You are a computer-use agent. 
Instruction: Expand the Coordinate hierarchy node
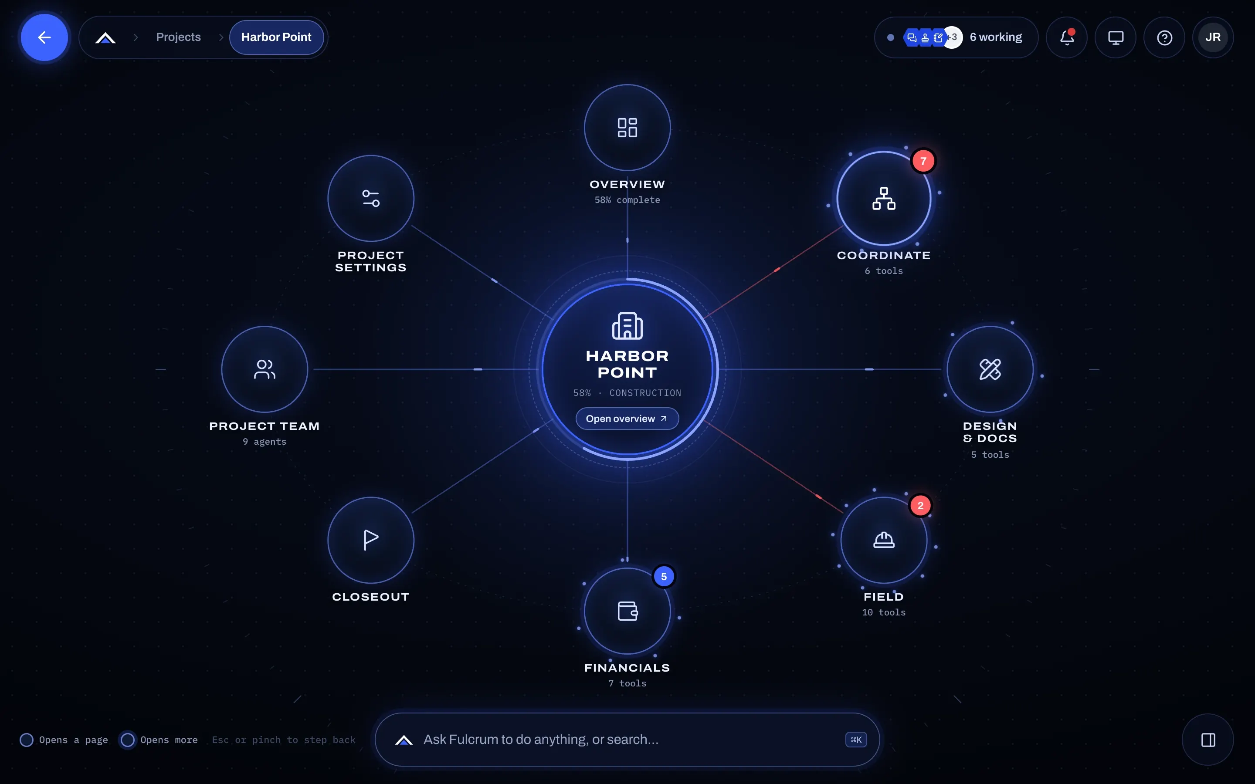pos(884,199)
